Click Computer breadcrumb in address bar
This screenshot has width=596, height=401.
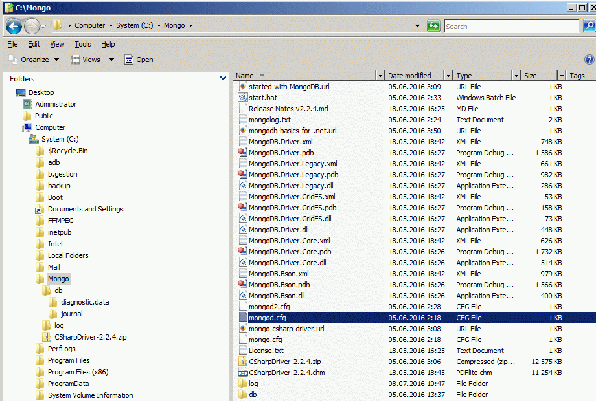(x=89, y=25)
